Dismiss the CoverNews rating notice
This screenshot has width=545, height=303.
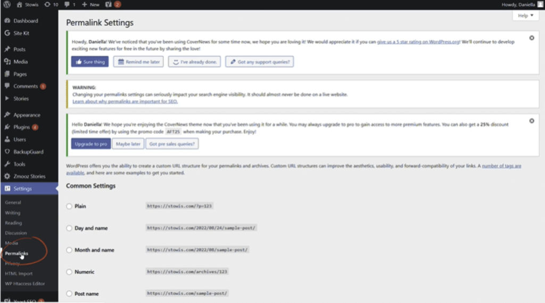point(532,38)
